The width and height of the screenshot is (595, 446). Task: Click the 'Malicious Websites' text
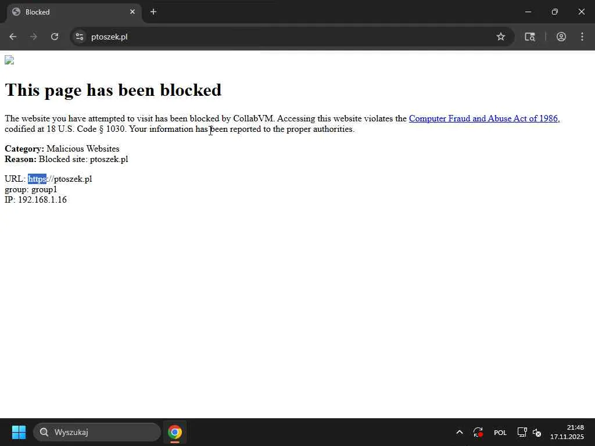point(83,149)
